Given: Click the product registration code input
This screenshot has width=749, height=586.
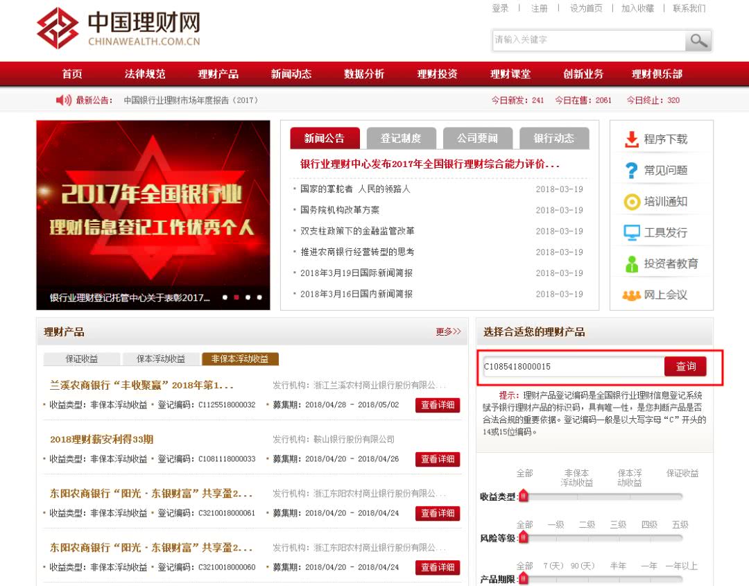Looking at the screenshot, I should tap(574, 366).
